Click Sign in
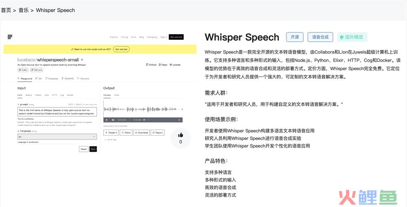The height and width of the screenshot is (207, 407). (x=164, y=37)
